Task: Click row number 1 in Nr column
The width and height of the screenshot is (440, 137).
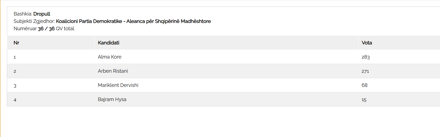Action: click(x=15, y=57)
